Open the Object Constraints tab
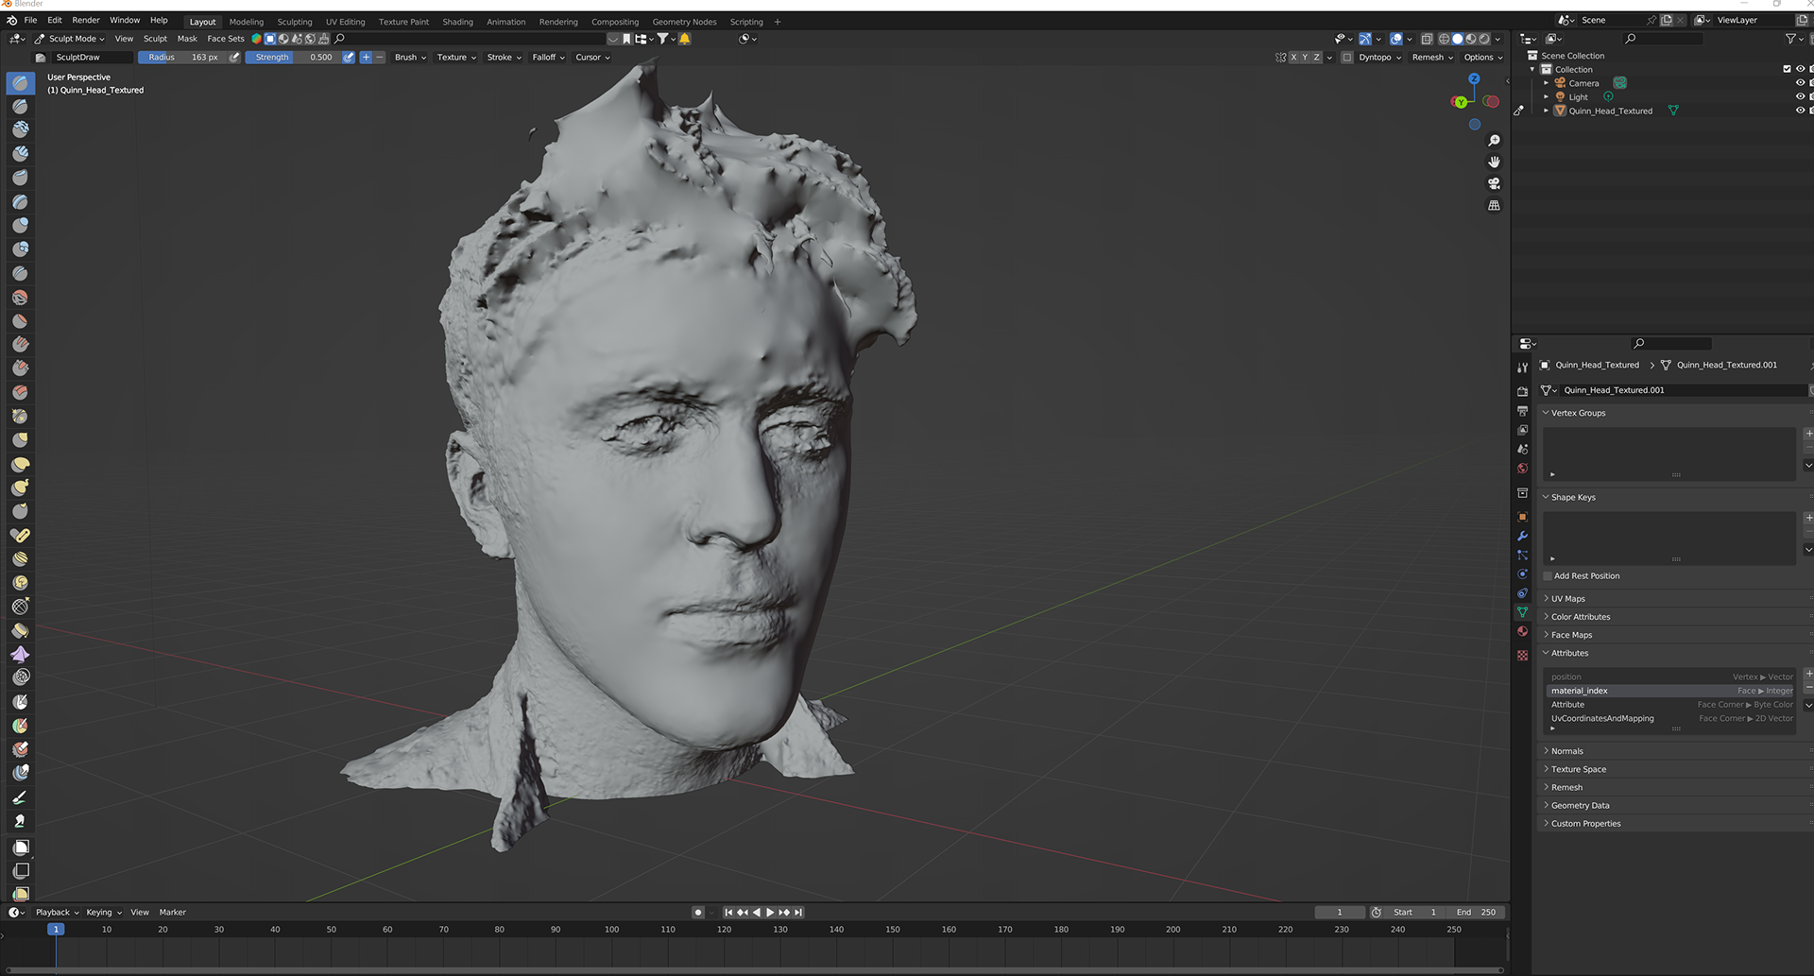This screenshot has width=1814, height=976. pos(1522,593)
